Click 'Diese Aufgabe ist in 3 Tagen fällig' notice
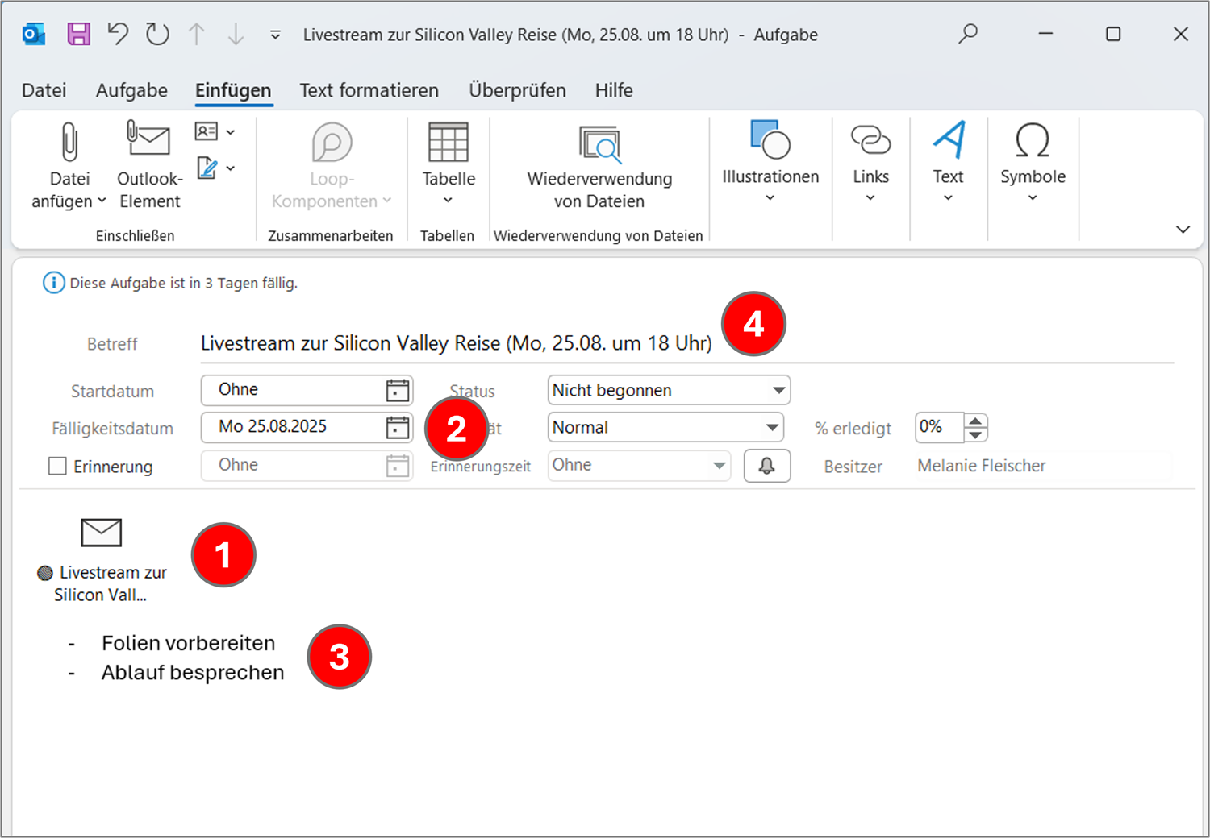The image size is (1210, 838). click(x=184, y=284)
